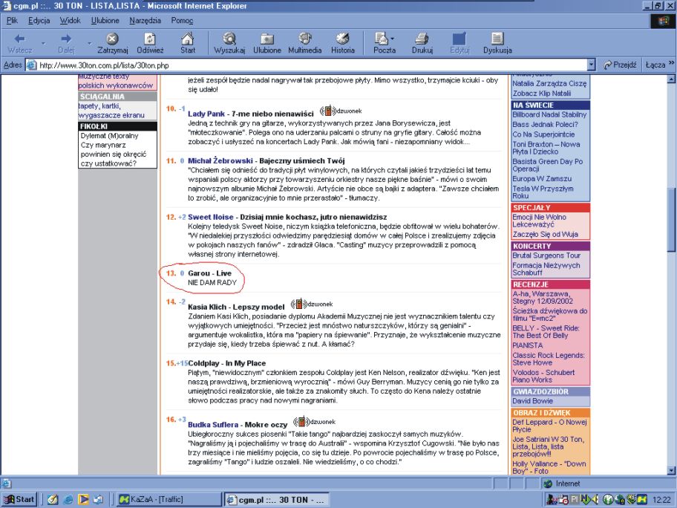Open Emocji Nie Wolno Lekceważyć link
The width and height of the screenshot is (677, 508).
[539, 221]
